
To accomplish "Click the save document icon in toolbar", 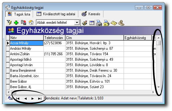I will 24,23.
